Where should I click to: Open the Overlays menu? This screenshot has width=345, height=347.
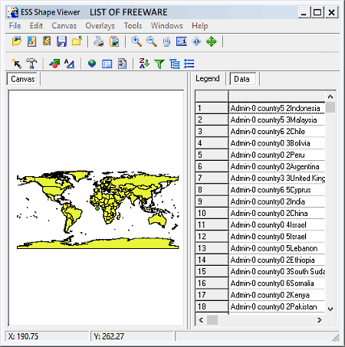[x=100, y=25]
